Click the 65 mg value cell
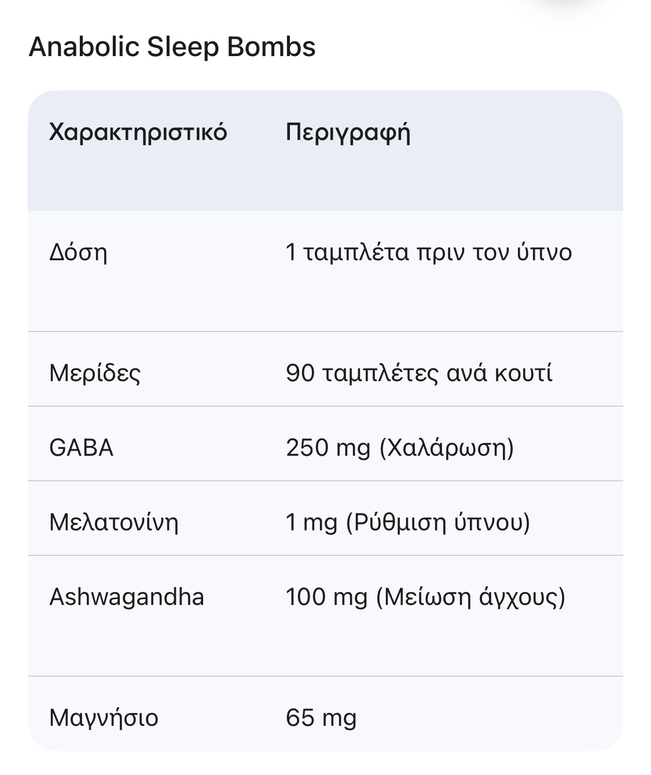The image size is (651, 775). click(x=321, y=718)
